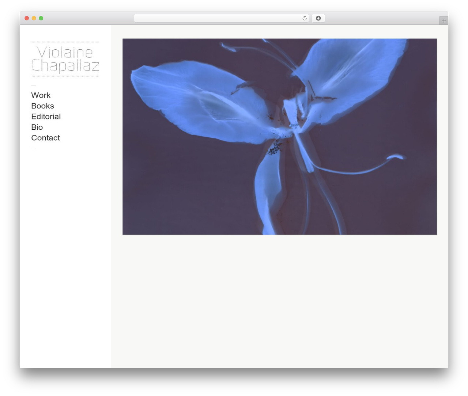Open the Bio page

(37, 127)
